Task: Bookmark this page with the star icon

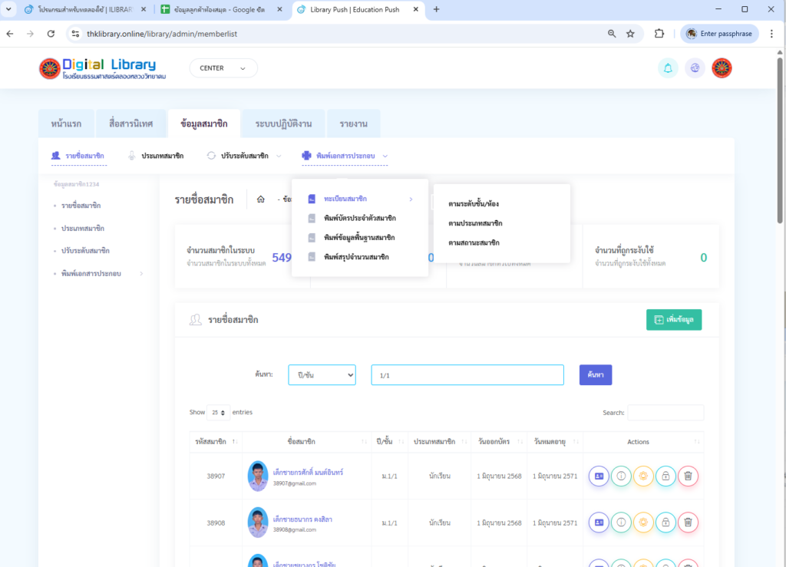Action: [630, 34]
